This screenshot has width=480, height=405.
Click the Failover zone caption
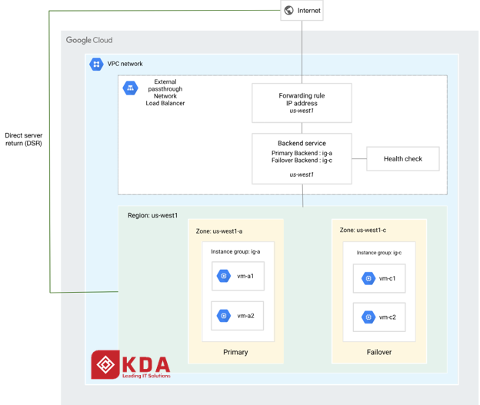tap(379, 352)
